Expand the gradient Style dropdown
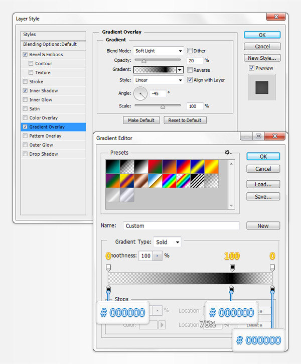Screen dimensions: 301x364 click(x=158, y=80)
